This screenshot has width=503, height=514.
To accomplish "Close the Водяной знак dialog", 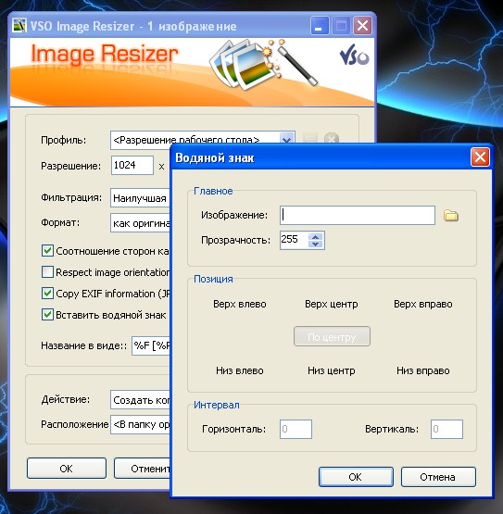I will pos(480,157).
